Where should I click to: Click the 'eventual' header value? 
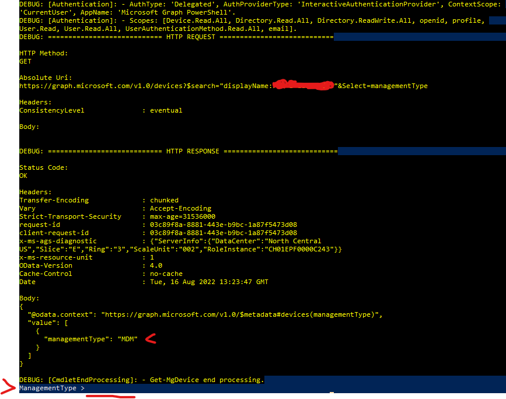click(166, 110)
